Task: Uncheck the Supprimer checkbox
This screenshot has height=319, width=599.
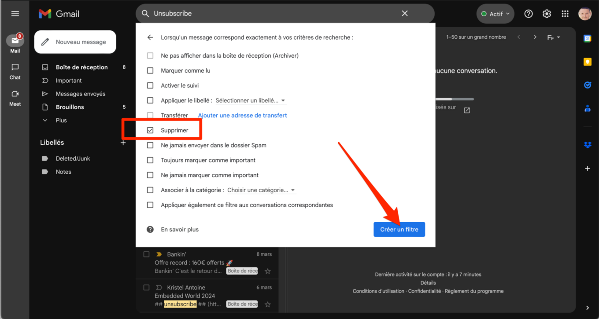Action: pyautogui.click(x=150, y=130)
